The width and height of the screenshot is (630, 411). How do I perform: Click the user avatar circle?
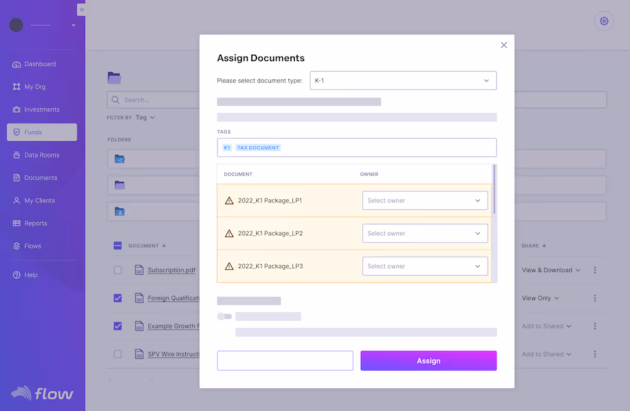tap(16, 25)
